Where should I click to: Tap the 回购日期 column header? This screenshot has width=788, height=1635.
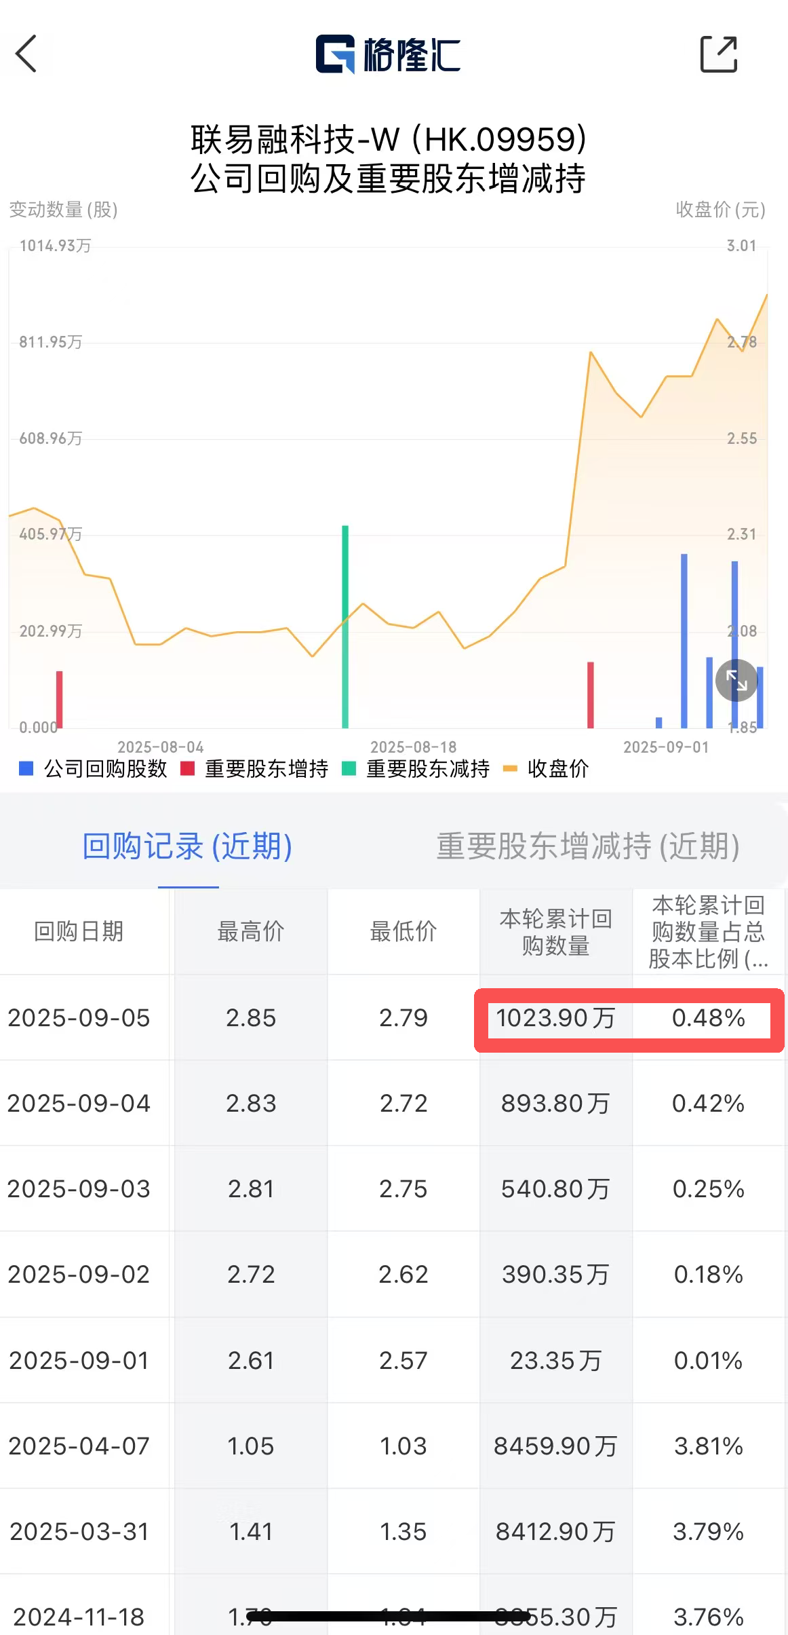79,931
